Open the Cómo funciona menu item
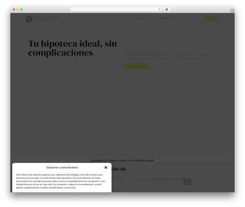This screenshot has height=207, width=245. [x=140, y=18]
